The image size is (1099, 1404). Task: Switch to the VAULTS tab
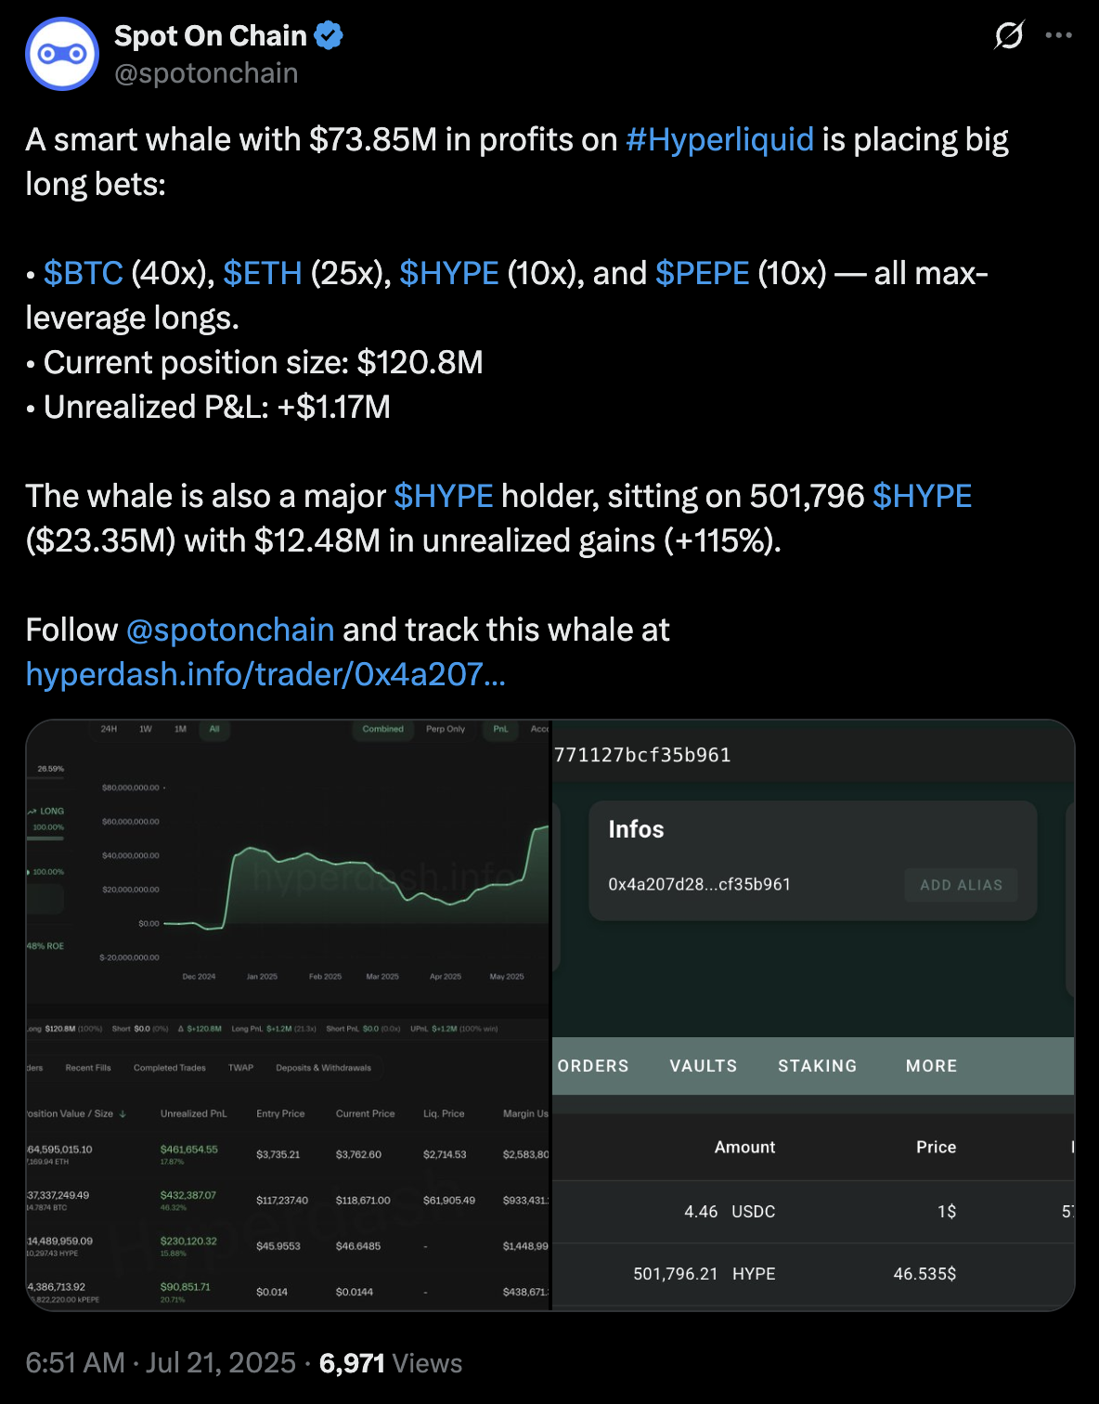704,1066
